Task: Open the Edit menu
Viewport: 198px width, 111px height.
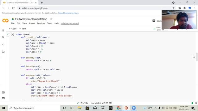Action: point(18,23)
